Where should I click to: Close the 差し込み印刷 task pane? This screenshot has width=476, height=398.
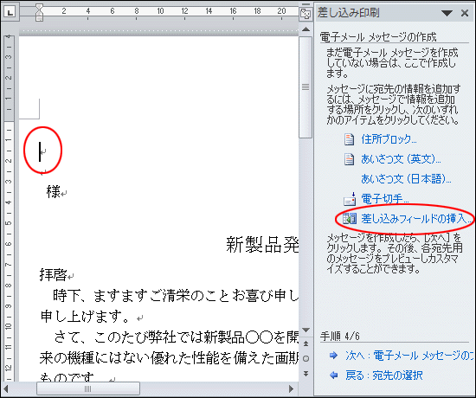click(465, 13)
